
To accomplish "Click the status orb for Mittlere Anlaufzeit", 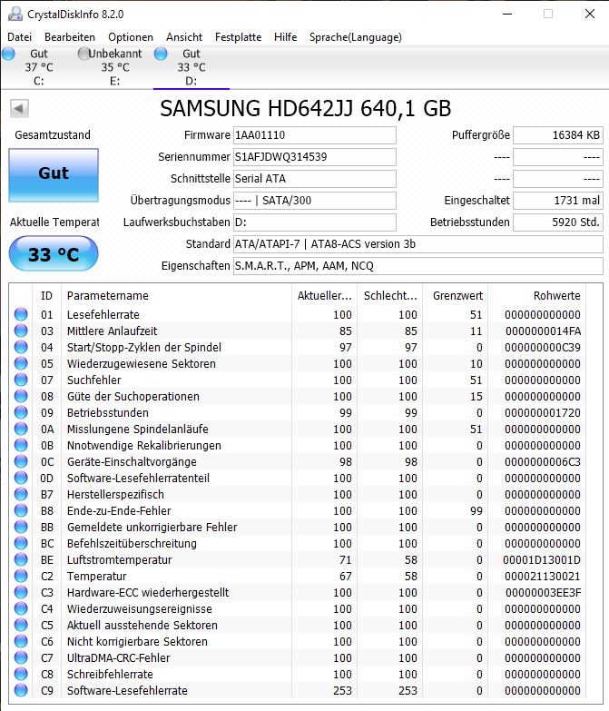I will click(21, 331).
